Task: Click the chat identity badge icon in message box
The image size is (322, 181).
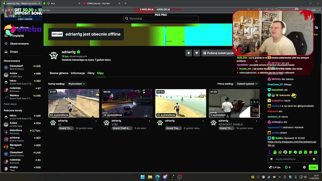Action: 271,159
